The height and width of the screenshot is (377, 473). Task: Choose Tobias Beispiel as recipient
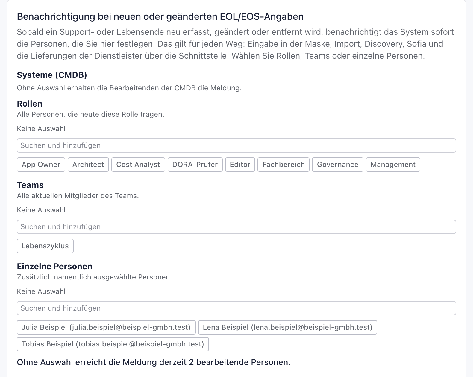[x=113, y=344]
